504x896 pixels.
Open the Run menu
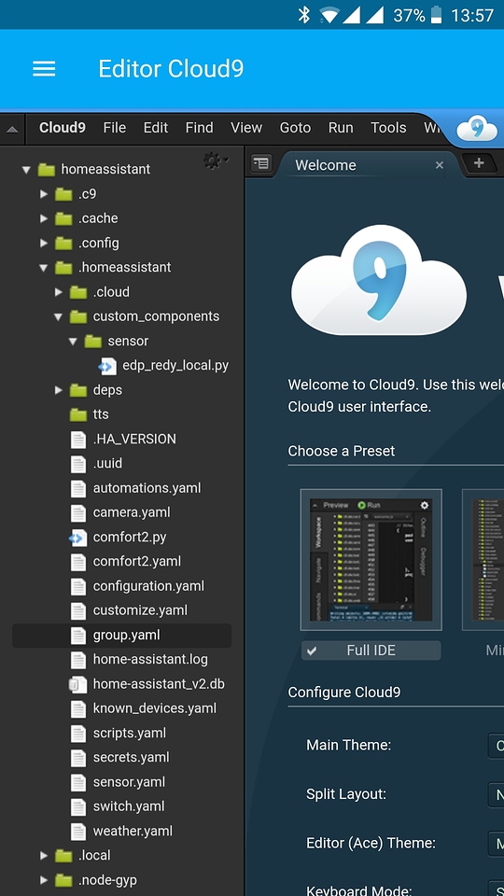[341, 128]
